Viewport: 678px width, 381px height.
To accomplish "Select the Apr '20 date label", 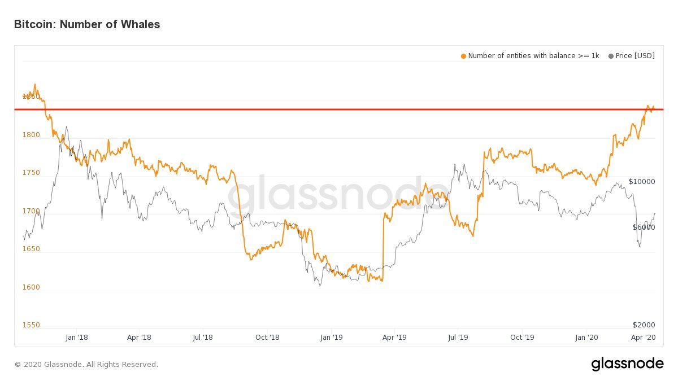I will coord(643,338).
